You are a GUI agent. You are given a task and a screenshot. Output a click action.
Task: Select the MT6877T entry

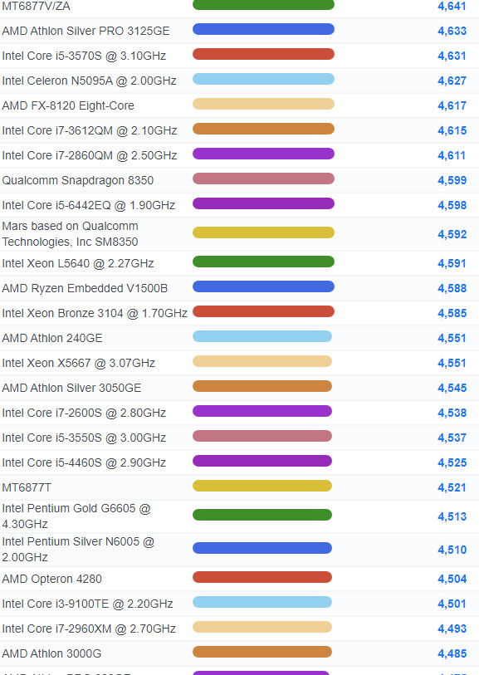click(27, 488)
